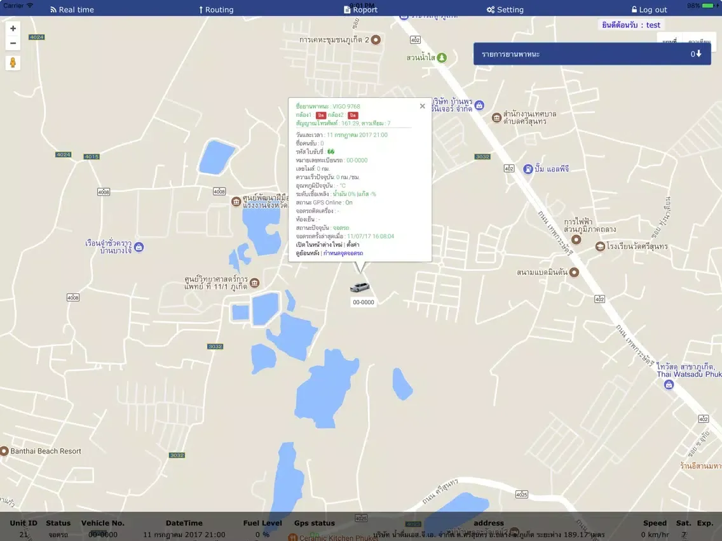Click the Ceramic Kitchen Phuket marker

(x=293, y=537)
